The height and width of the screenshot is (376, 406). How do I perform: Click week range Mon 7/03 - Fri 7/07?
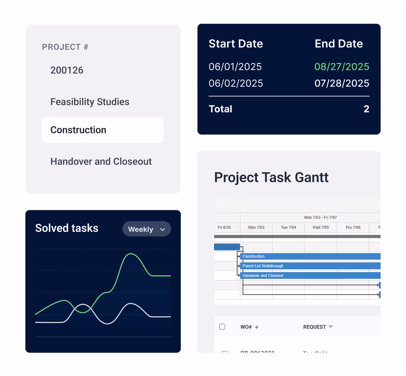pos(320,218)
